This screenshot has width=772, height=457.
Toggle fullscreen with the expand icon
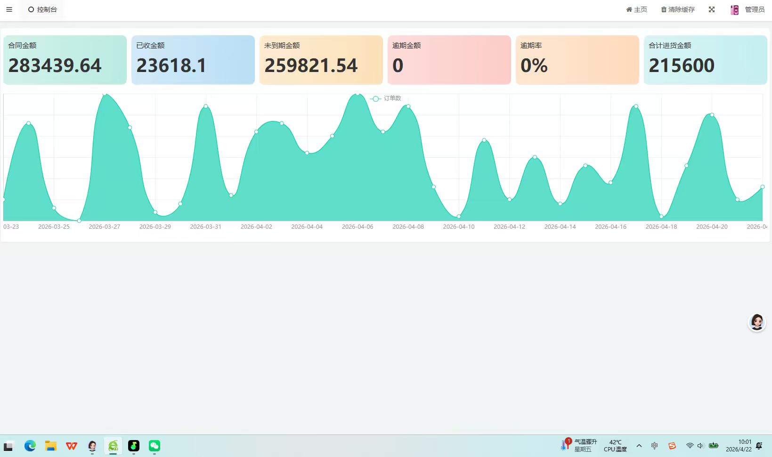coord(712,9)
